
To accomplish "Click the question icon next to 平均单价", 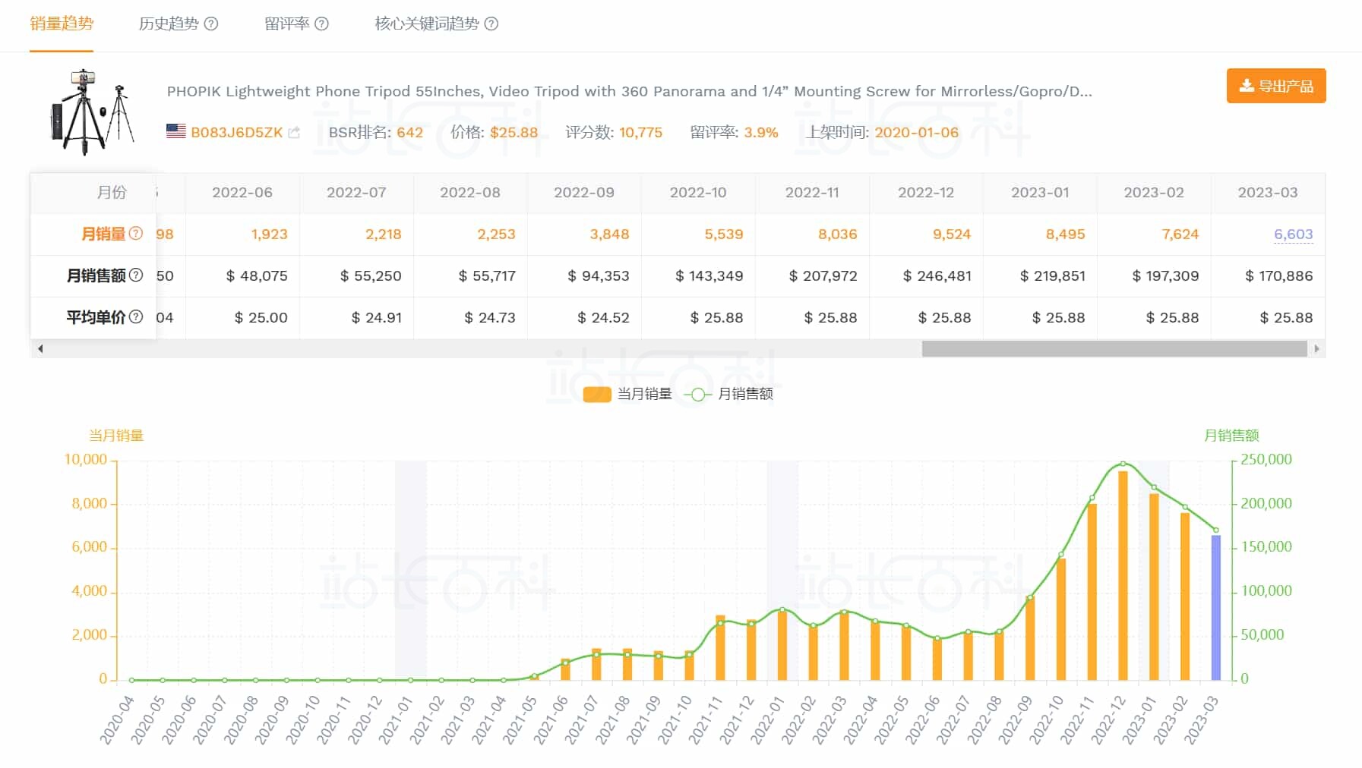I will (x=136, y=317).
